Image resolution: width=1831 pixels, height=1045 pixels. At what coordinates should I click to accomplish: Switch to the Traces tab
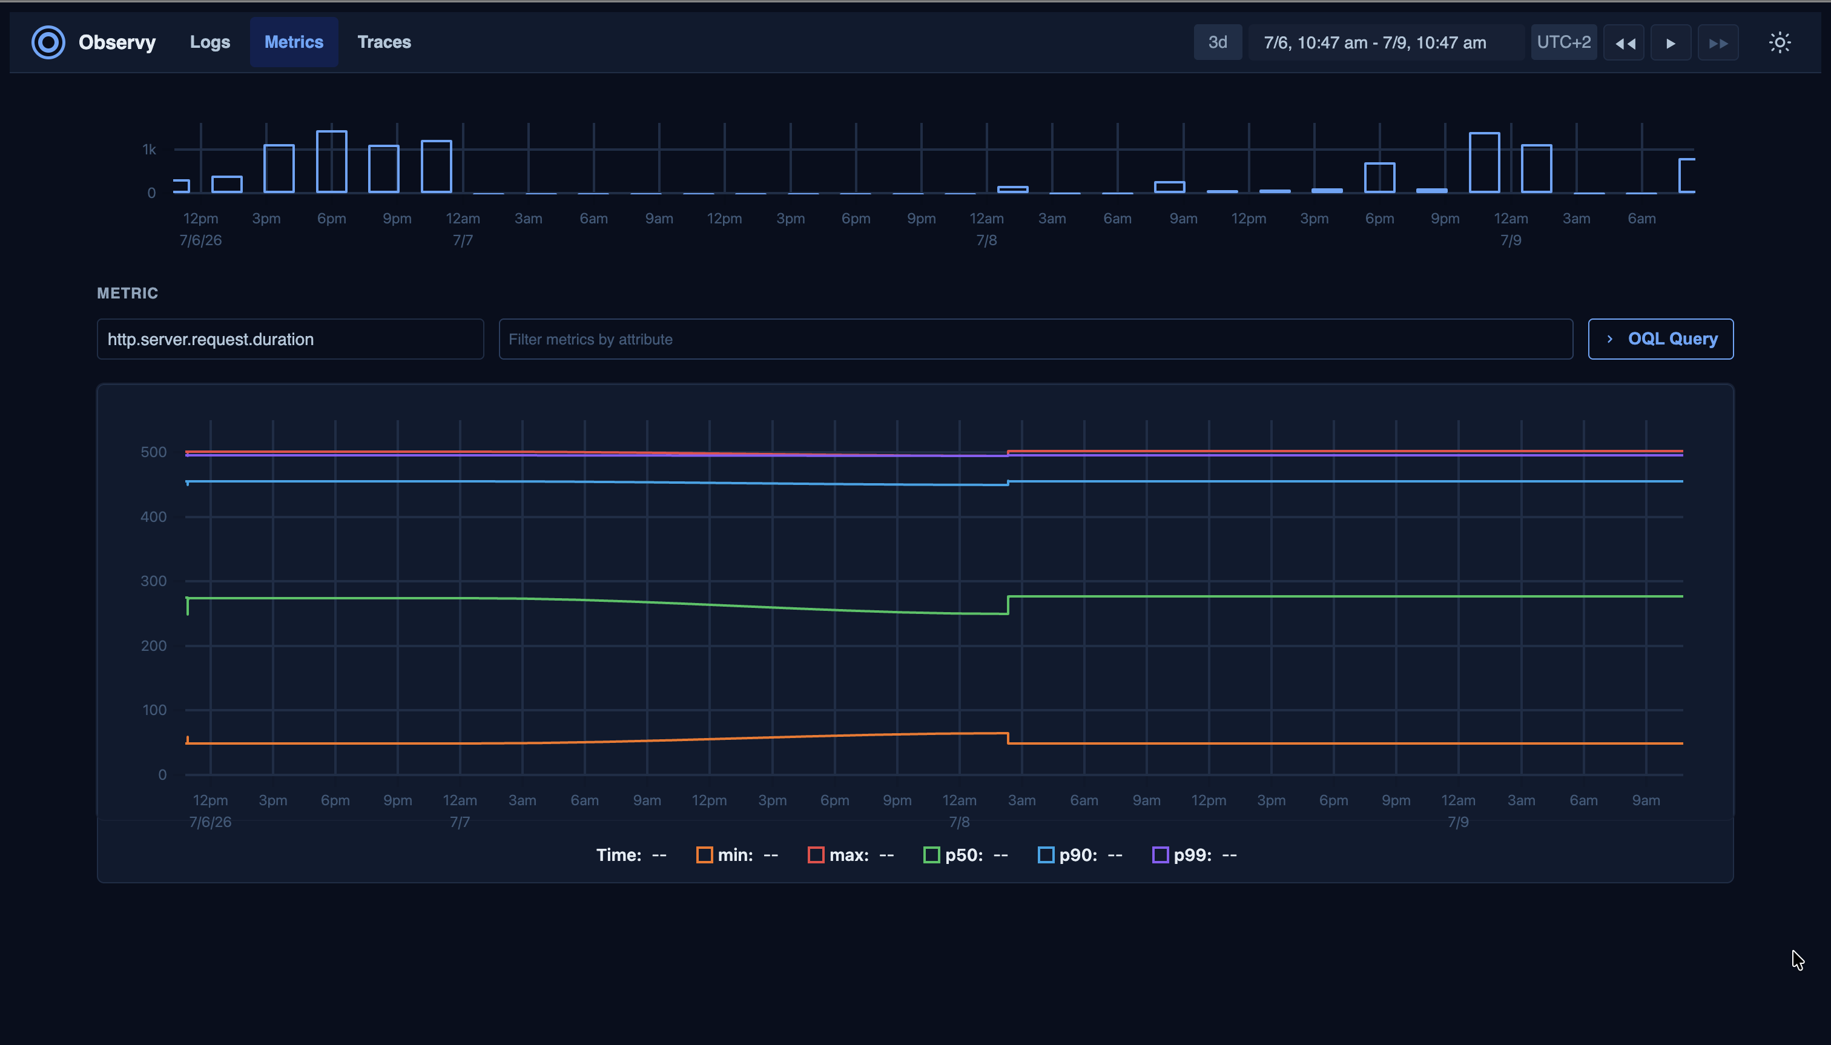click(384, 42)
